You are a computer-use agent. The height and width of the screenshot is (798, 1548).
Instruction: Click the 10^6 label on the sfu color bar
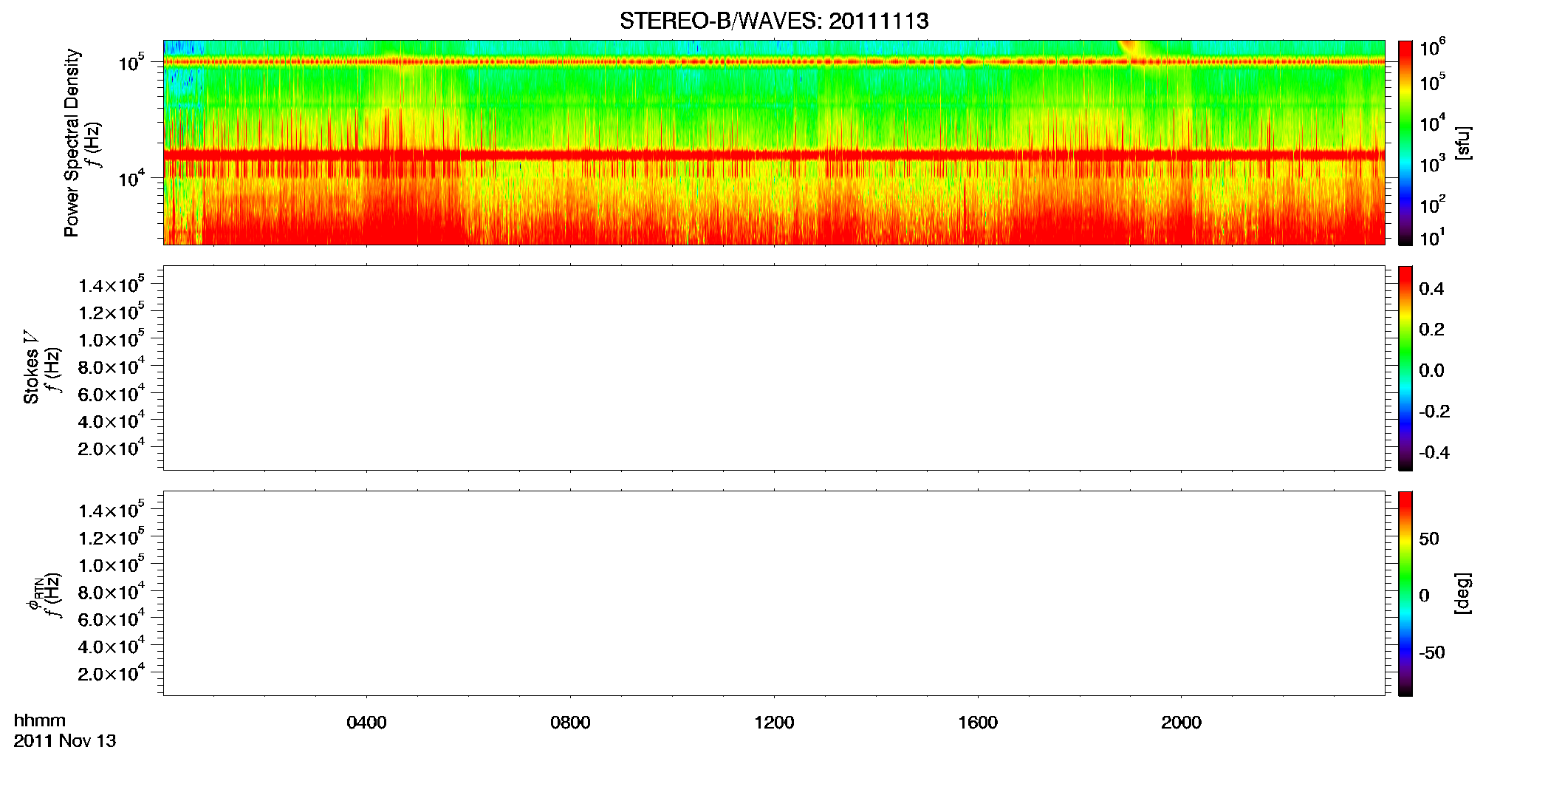click(1433, 48)
